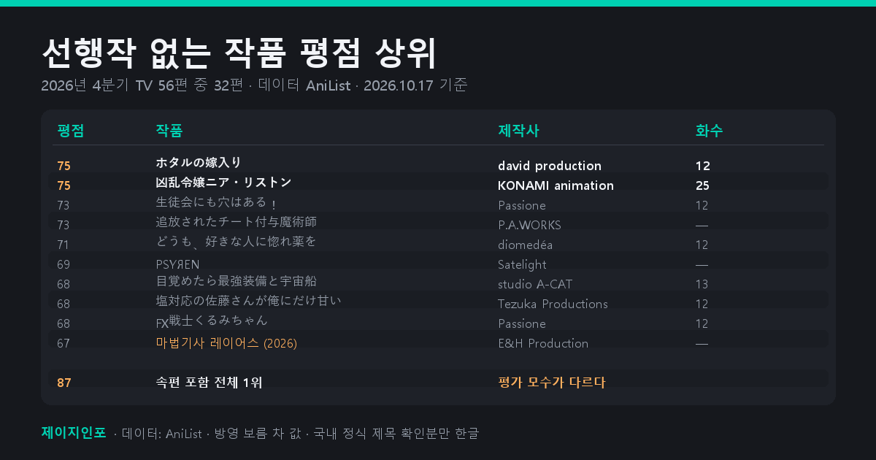Image resolution: width=876 pixels, height=460 pixels.
Task: Select studio "studio A-CAT"
Action: click(x=535, y=284)
